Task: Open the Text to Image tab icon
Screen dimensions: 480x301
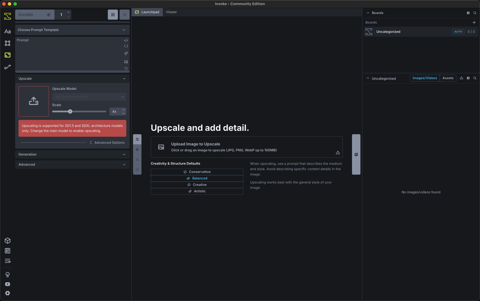Action: tap(8, 31)
